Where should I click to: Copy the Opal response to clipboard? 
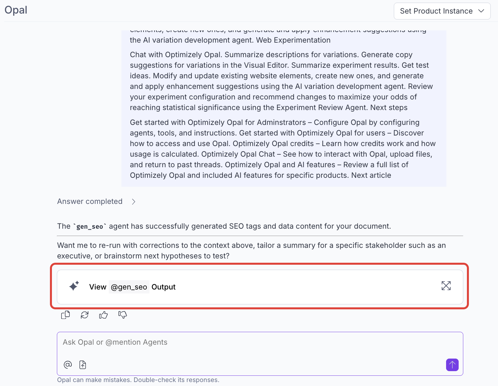coord(65,315)
